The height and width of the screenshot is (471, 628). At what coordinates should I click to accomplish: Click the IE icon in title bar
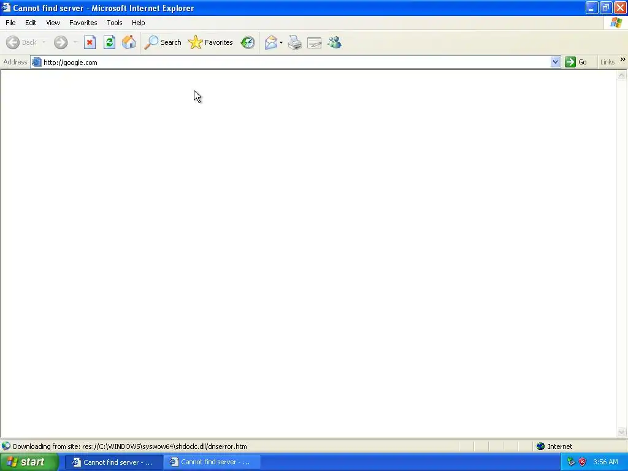[6, 7]
